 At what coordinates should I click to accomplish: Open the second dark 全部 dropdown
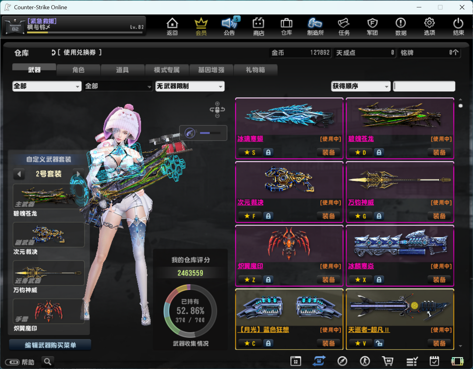tap(118, 86)
